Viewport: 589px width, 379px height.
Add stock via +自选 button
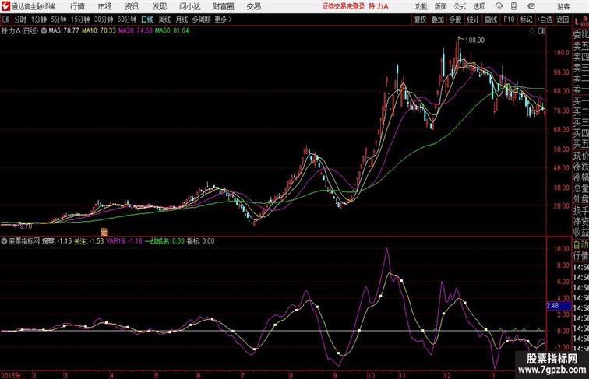[545, 19]
